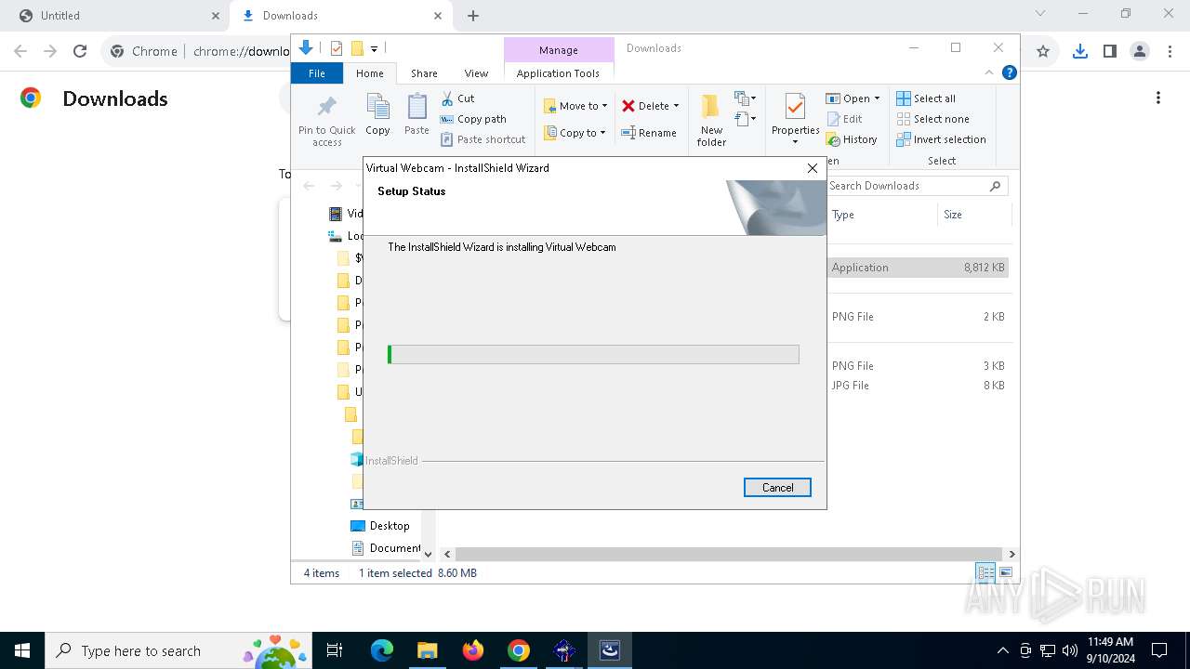Select the 3 KB PNG File row
Image resolution: width=1190 pixels, height=669 pixels.
918,366
